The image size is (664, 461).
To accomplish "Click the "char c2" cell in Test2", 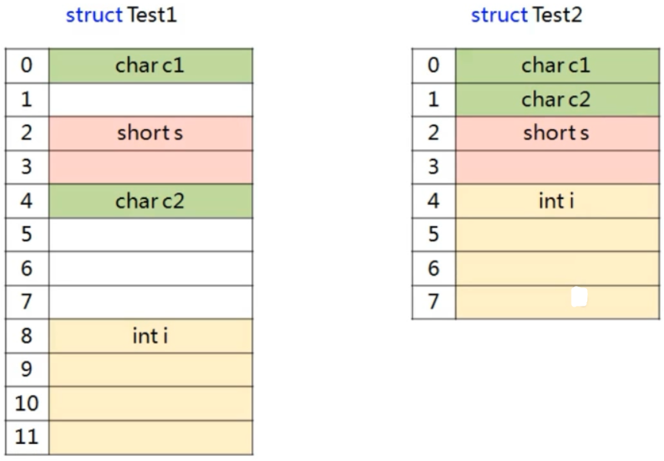I will pos(556,99).
